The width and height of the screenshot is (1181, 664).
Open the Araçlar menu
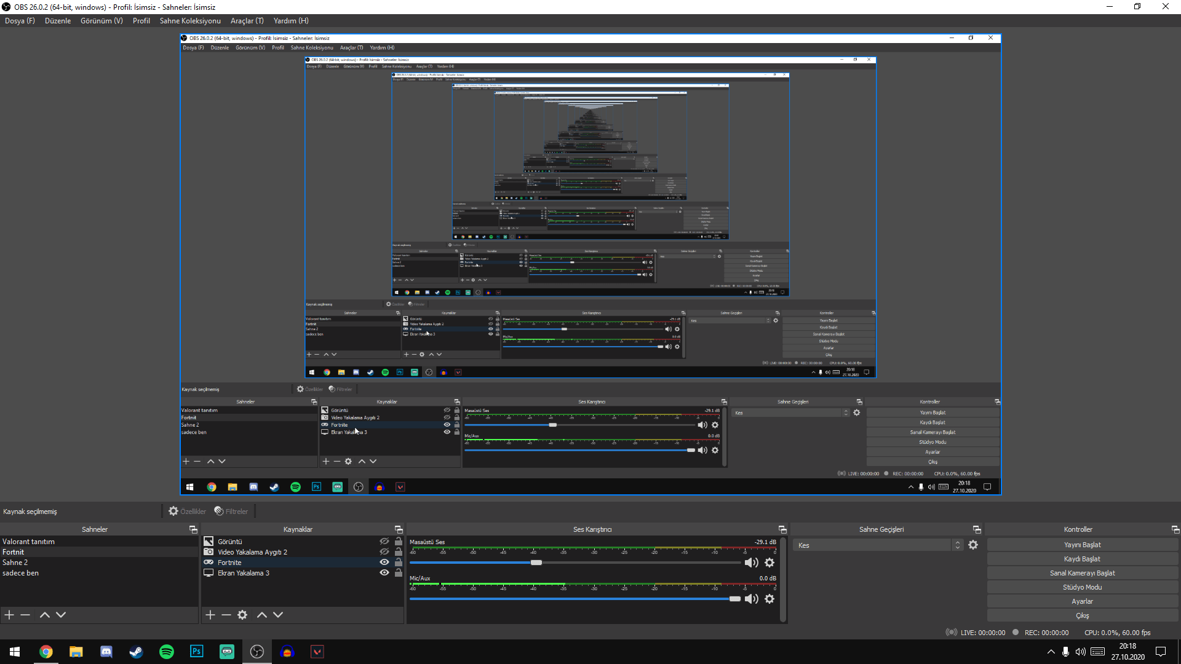(x=247, y=21)
